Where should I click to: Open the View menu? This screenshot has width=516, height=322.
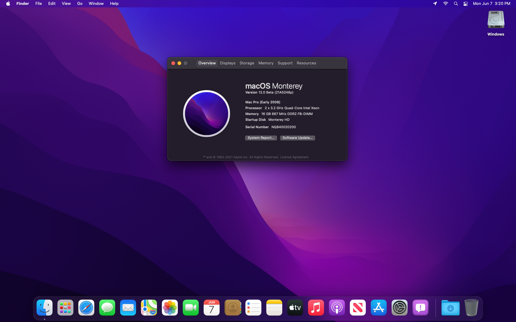click(66, 4)
